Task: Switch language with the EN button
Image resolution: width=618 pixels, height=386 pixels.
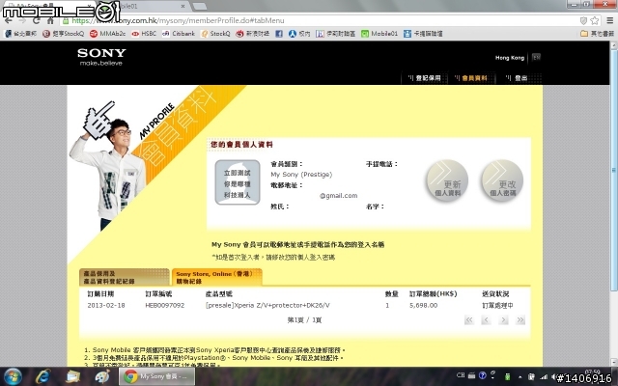Action: pyautogui.click(x=536, y=57)
